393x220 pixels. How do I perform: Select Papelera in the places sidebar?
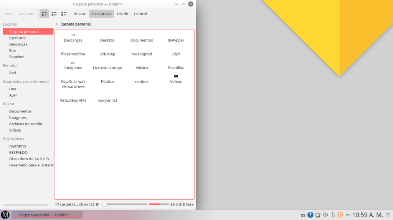[x=17, y=57]
